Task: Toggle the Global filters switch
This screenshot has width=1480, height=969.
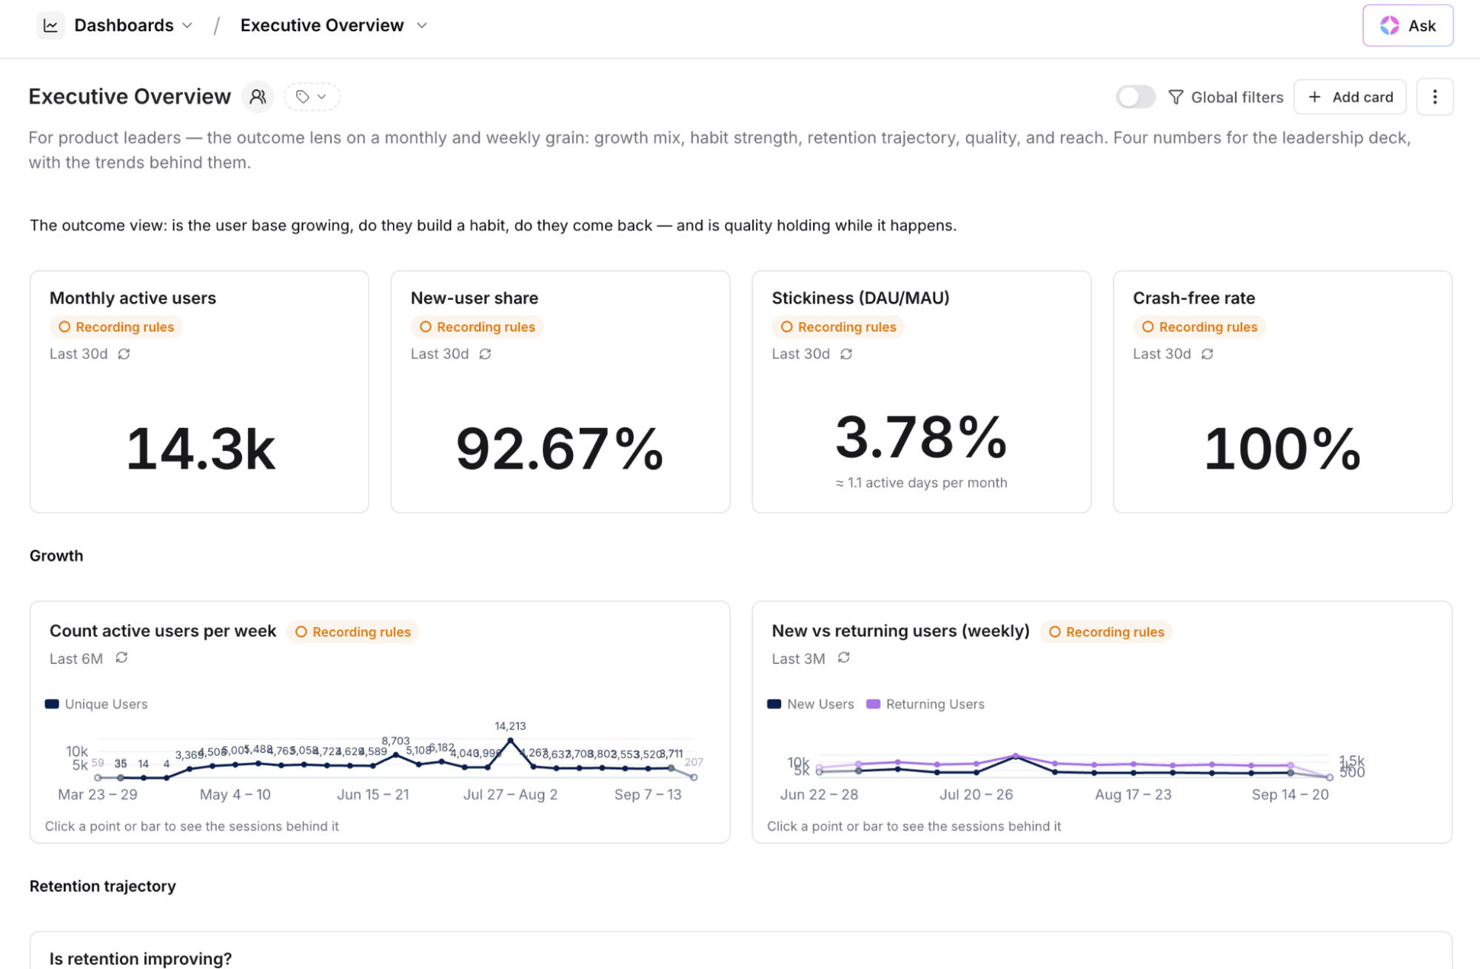Action: pyautogui.click(x=1135, y=97)
